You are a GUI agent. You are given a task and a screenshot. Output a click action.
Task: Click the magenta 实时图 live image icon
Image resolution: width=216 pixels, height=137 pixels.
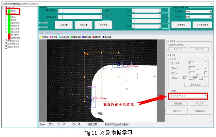(x=51, y=37)
